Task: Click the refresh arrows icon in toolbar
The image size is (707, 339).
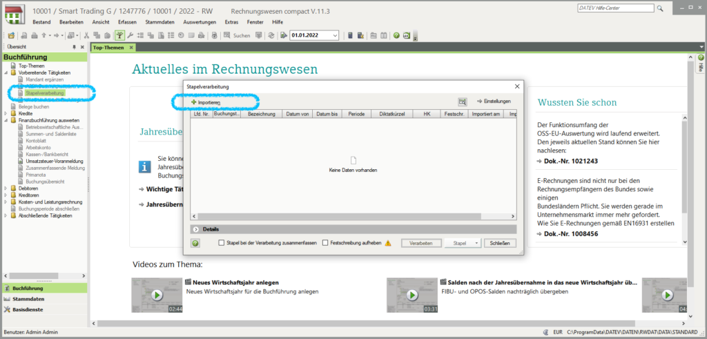Action: (x=271, y=35)
